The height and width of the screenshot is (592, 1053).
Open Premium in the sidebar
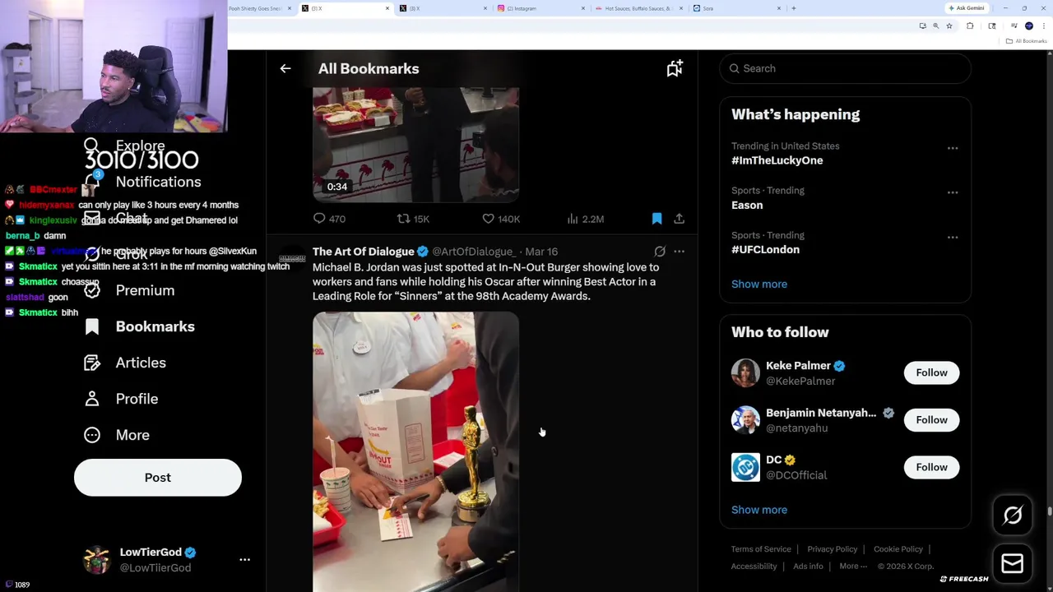coord(129,290)
